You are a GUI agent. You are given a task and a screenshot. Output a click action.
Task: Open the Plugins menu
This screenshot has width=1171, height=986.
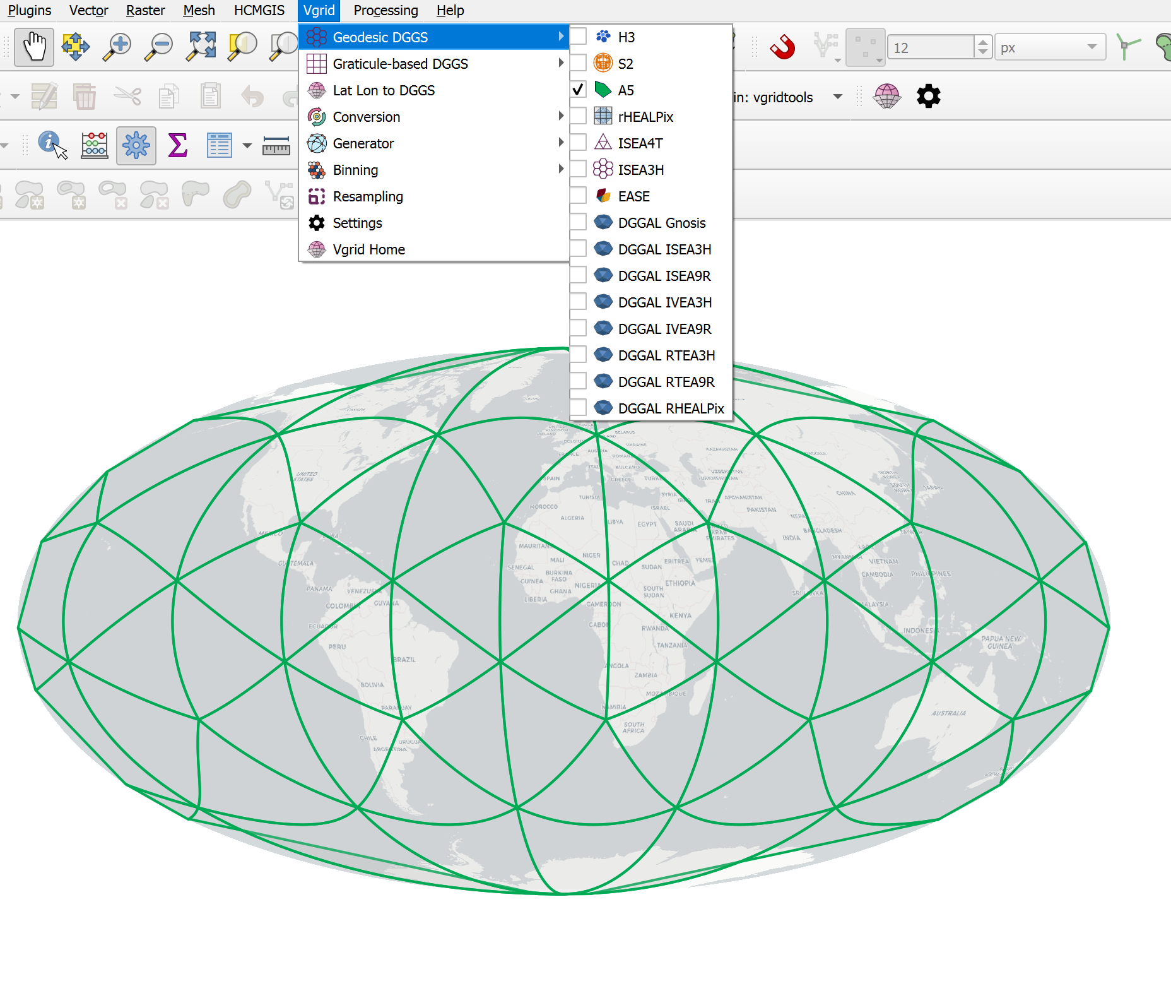[30, 10]
